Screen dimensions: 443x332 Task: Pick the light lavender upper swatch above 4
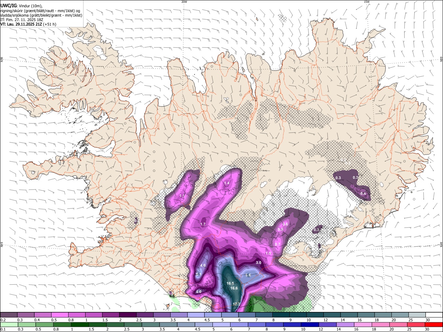196,315
